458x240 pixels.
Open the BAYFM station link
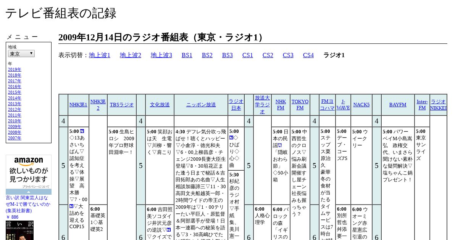tap(398, 105)
